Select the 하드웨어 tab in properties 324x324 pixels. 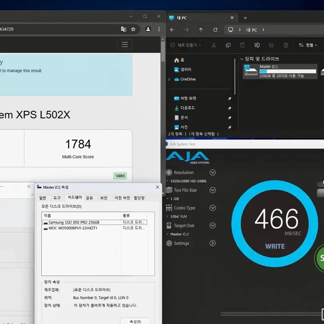[x=75, y=198]
